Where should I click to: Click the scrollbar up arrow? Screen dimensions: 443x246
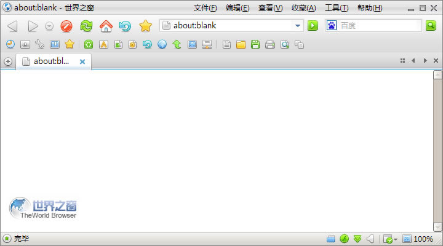point(437,75)
